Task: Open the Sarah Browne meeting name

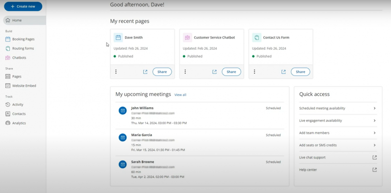Action: (x=143, y=162)
